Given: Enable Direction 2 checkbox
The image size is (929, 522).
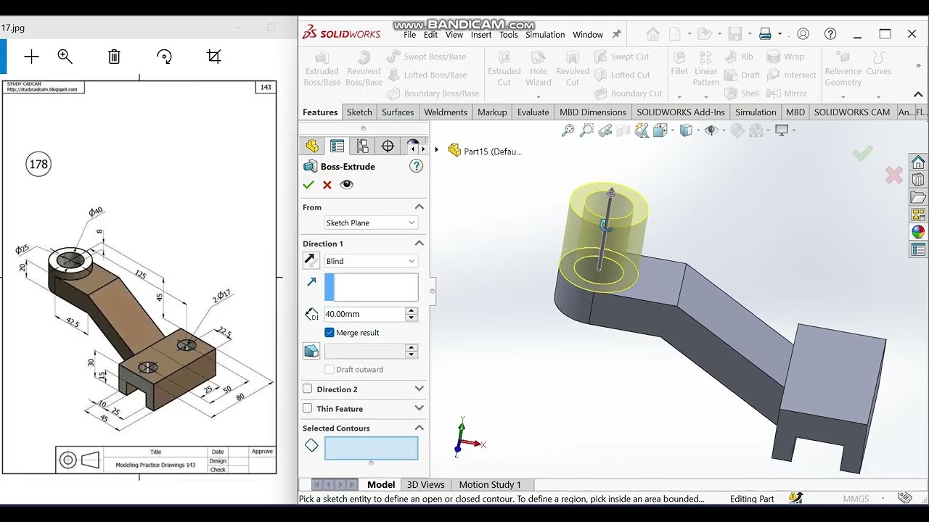Looking at the screenshot, I should coord(308,389).
